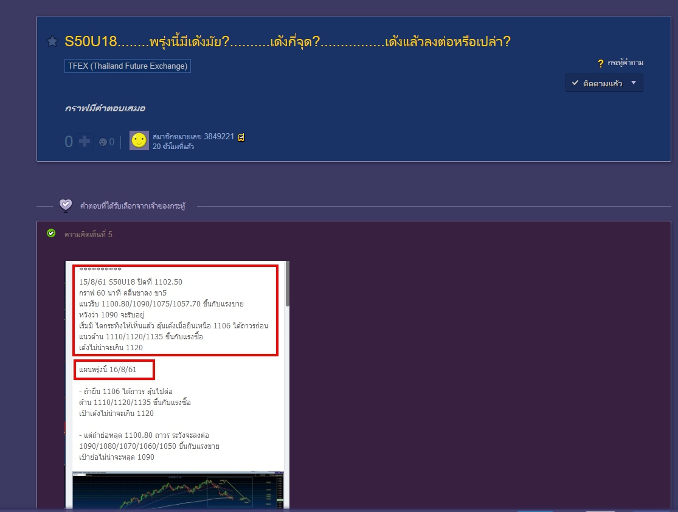
Task: Click the chart thumbnail in the comment image
Action: pyautogui.click(x=178, y=490)
